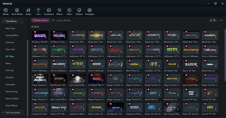Download the Metal Flare 03 title
Image resolution: width=226 pixels, height=118 pixels.
pos(178,95)
